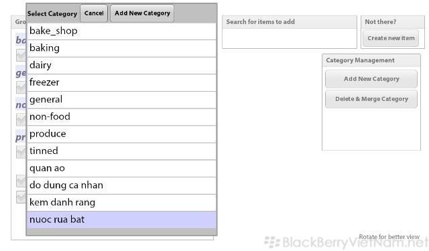Select the tinned category
The width and height of the screenshot is (429, 251).
[121, 151]
